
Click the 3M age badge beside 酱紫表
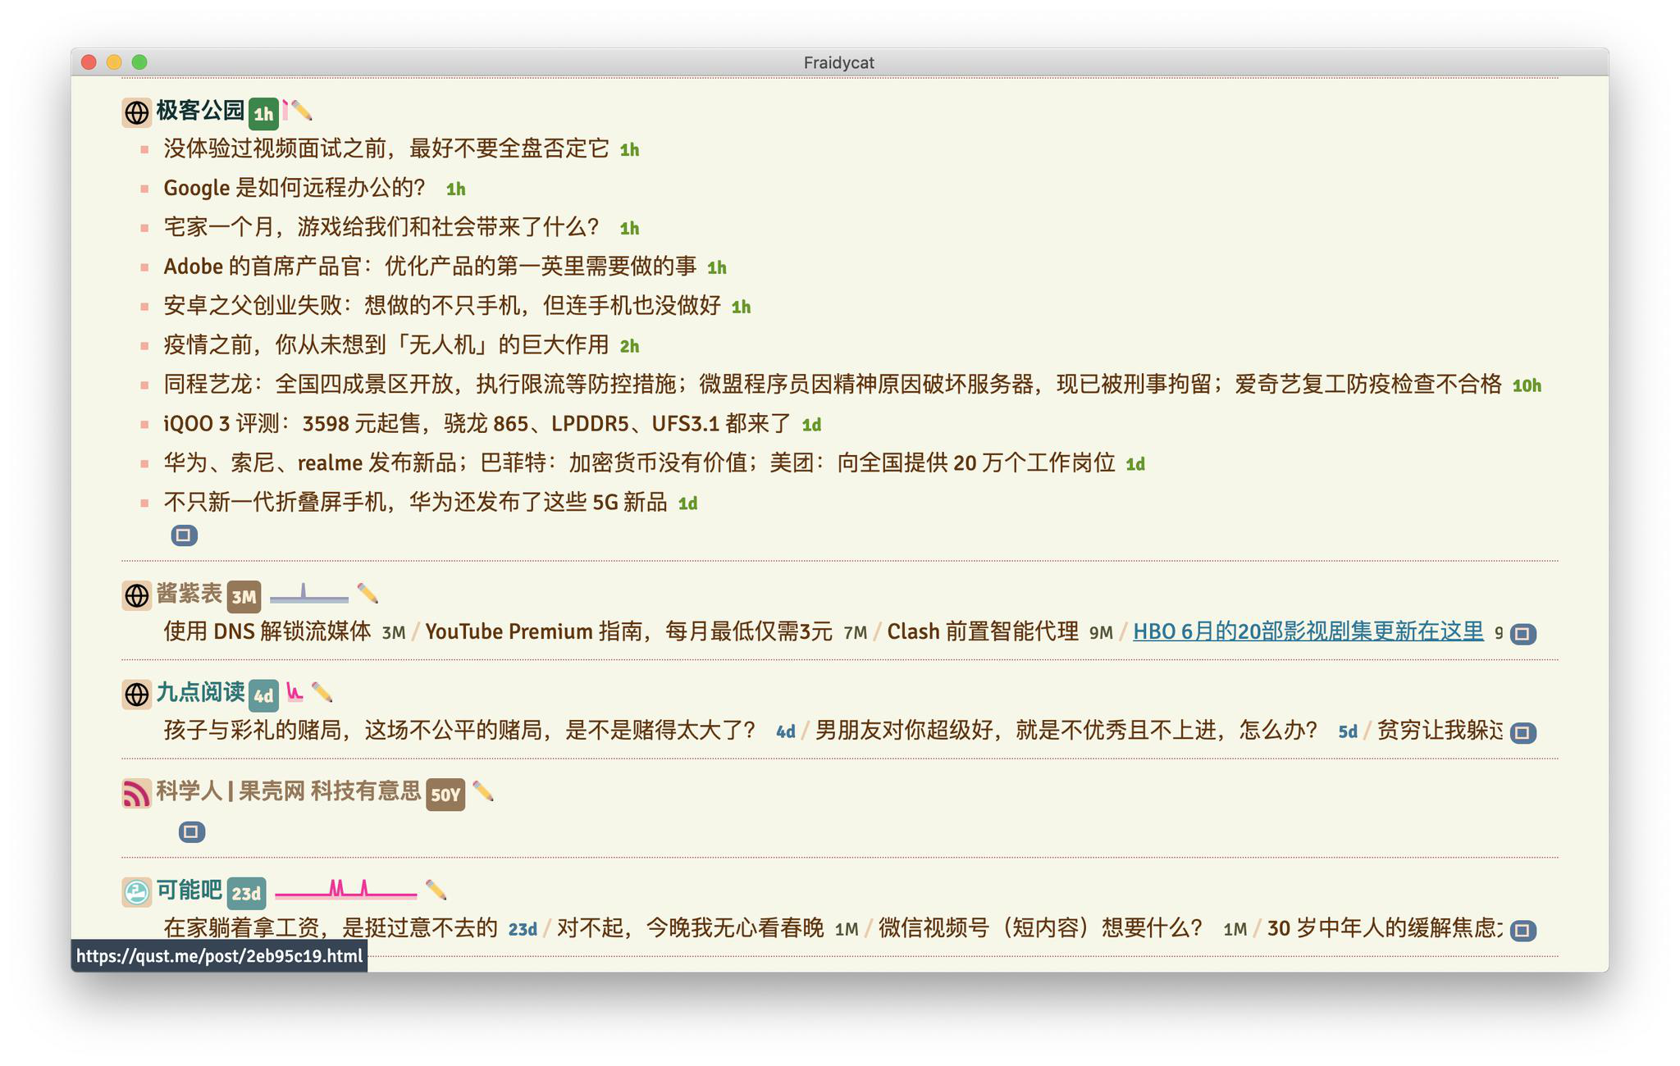click(244, 597)
